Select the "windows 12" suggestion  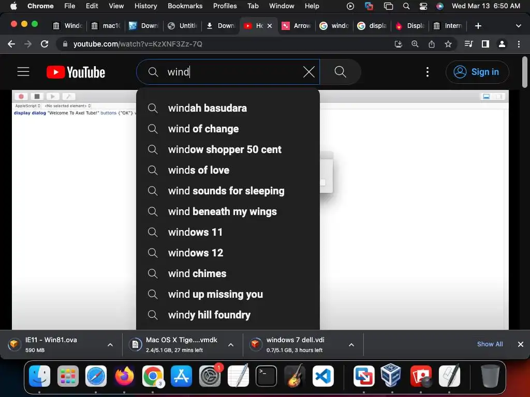coord(228,252)
